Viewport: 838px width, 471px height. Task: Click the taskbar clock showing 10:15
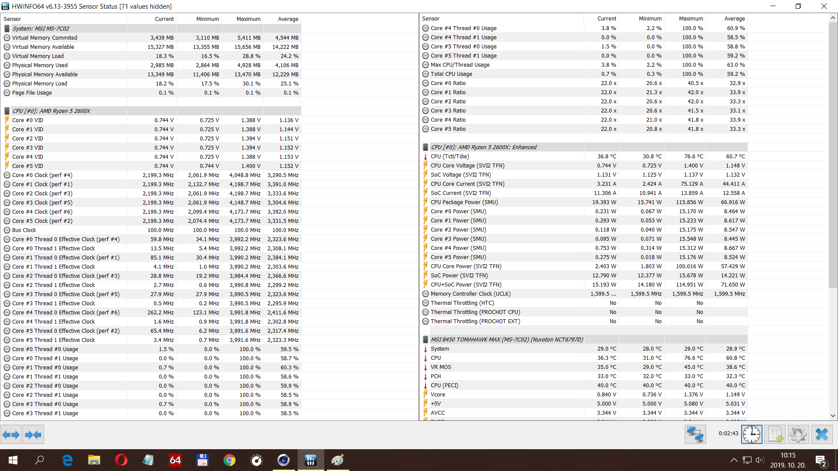[788, 460]
